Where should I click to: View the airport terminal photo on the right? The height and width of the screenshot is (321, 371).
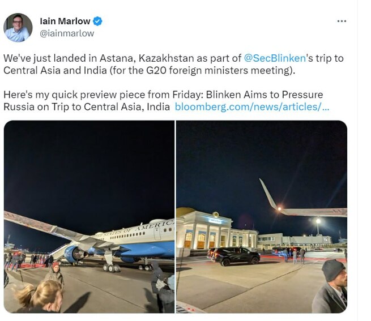(262, 217)
